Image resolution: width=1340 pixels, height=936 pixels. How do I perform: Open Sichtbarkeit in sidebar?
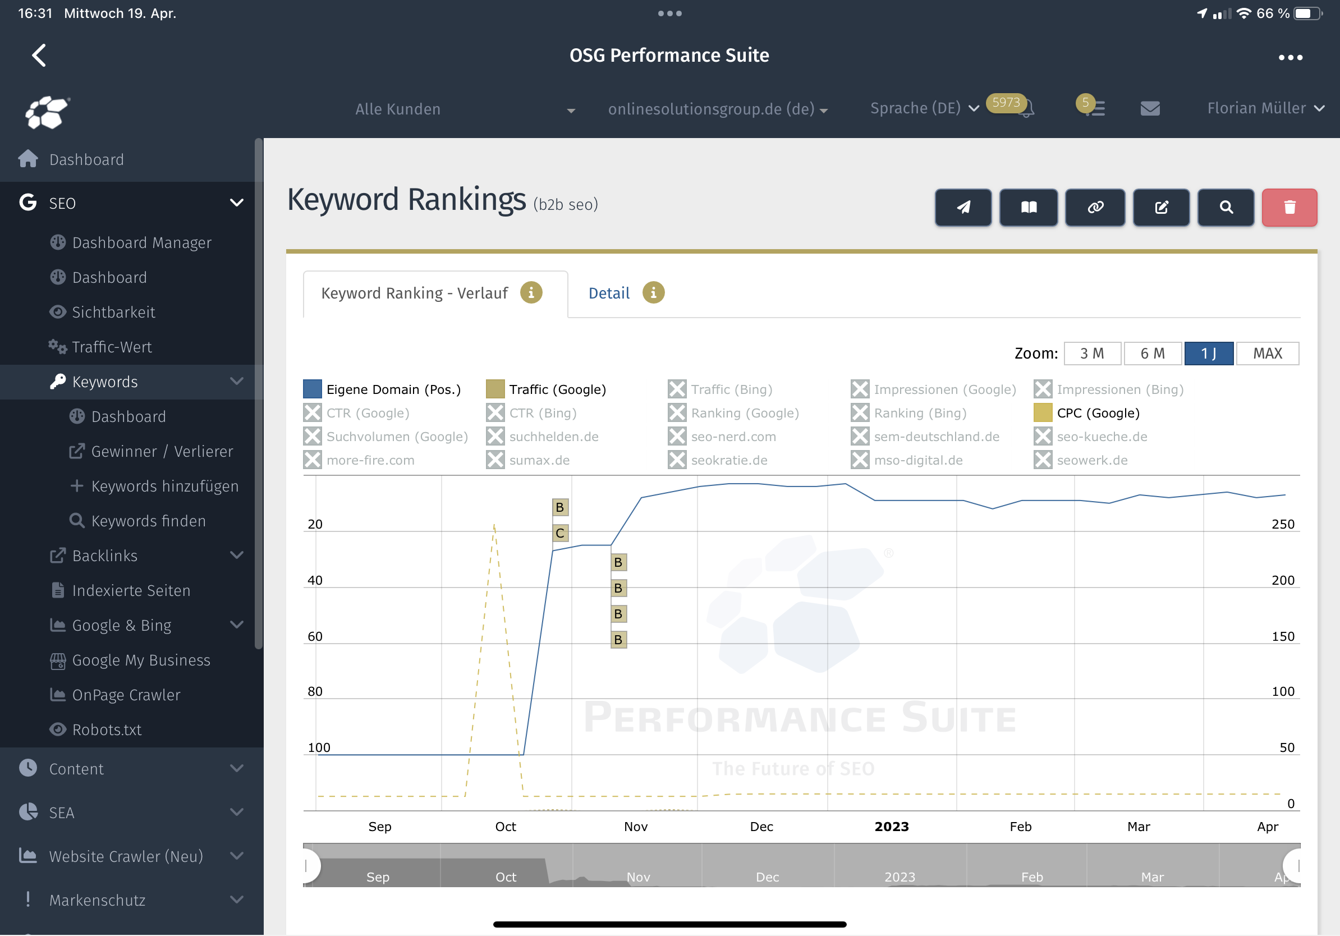127,312
